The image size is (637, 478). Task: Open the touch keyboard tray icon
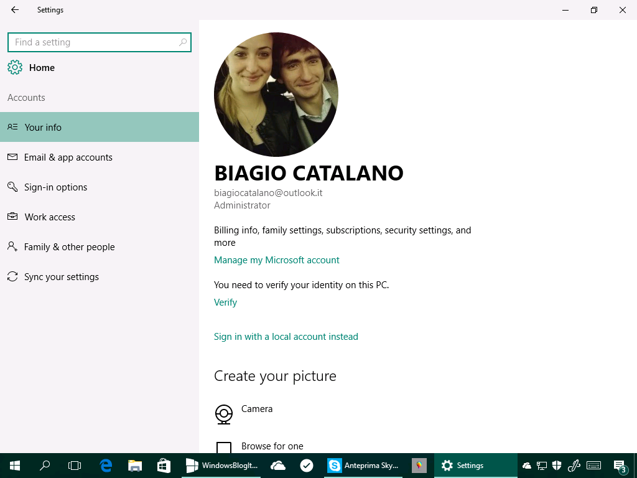click(x=593, y=466)
